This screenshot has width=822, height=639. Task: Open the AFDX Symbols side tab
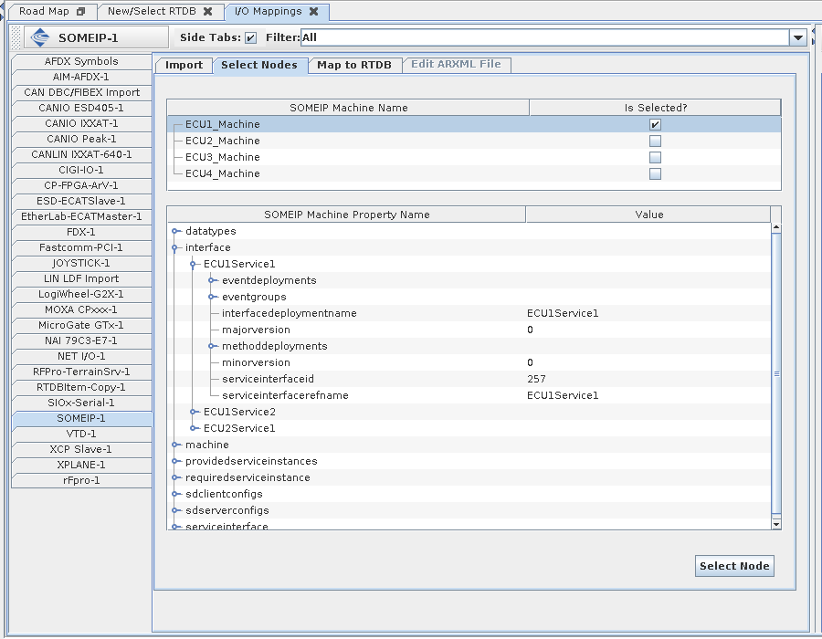pyautogui.click(x=81, y=62)
